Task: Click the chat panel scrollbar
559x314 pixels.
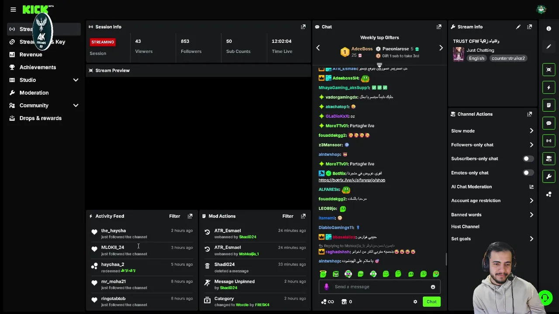Action: click(446, 259)
